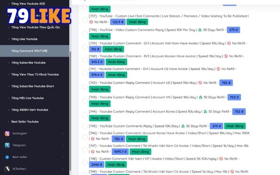
Task: Click the sidebar vertical scrollbar
Action: tap(70, 111)
